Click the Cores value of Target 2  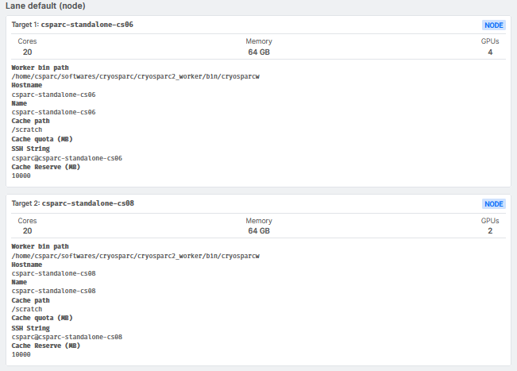point(28,231)
